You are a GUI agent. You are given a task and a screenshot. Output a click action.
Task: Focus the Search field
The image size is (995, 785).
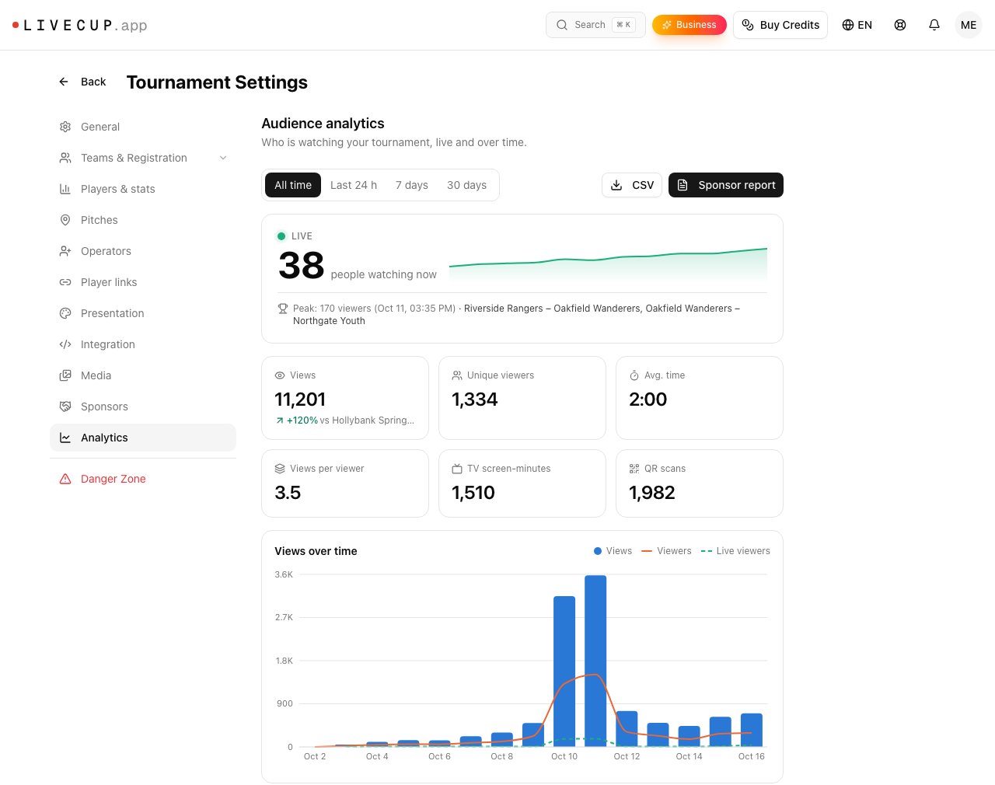pos(595,25)
